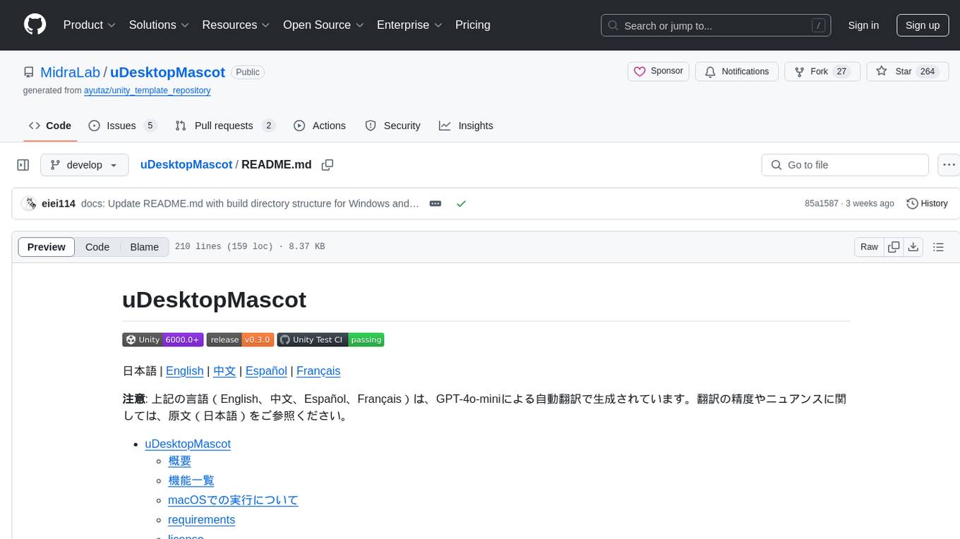Open the Raw file view

coord(869,247)
